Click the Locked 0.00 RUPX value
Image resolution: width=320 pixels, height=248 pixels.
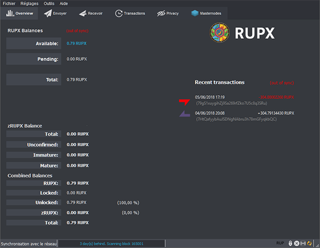[x=76, y=193]
